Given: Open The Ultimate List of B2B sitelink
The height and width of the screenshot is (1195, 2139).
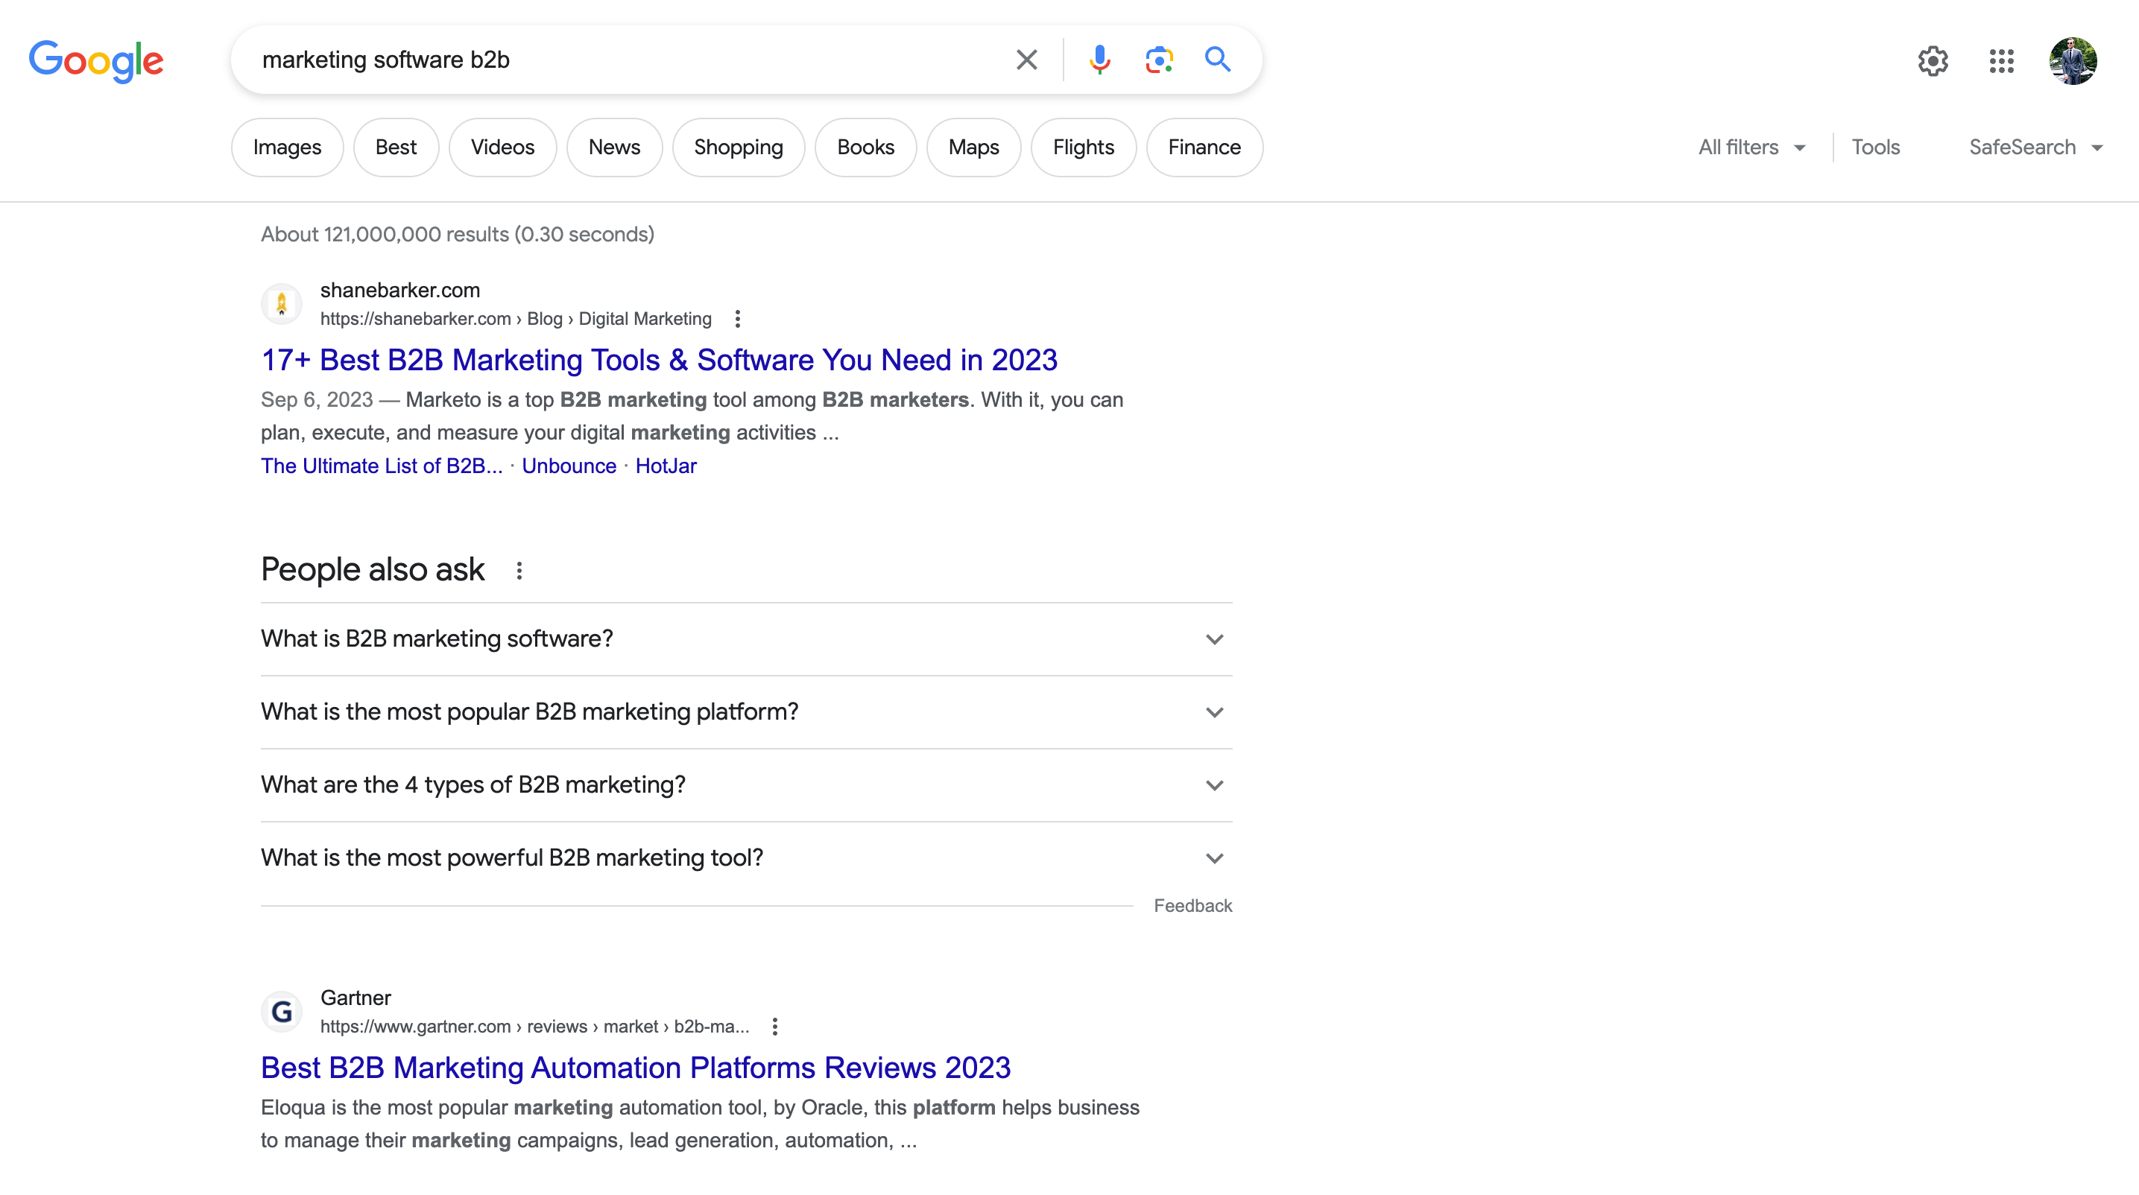Looking at the screenshot, I should [x=382, y=466].
